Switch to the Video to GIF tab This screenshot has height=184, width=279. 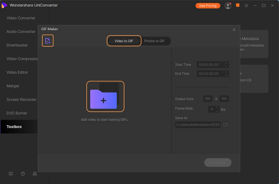[124, 41]
